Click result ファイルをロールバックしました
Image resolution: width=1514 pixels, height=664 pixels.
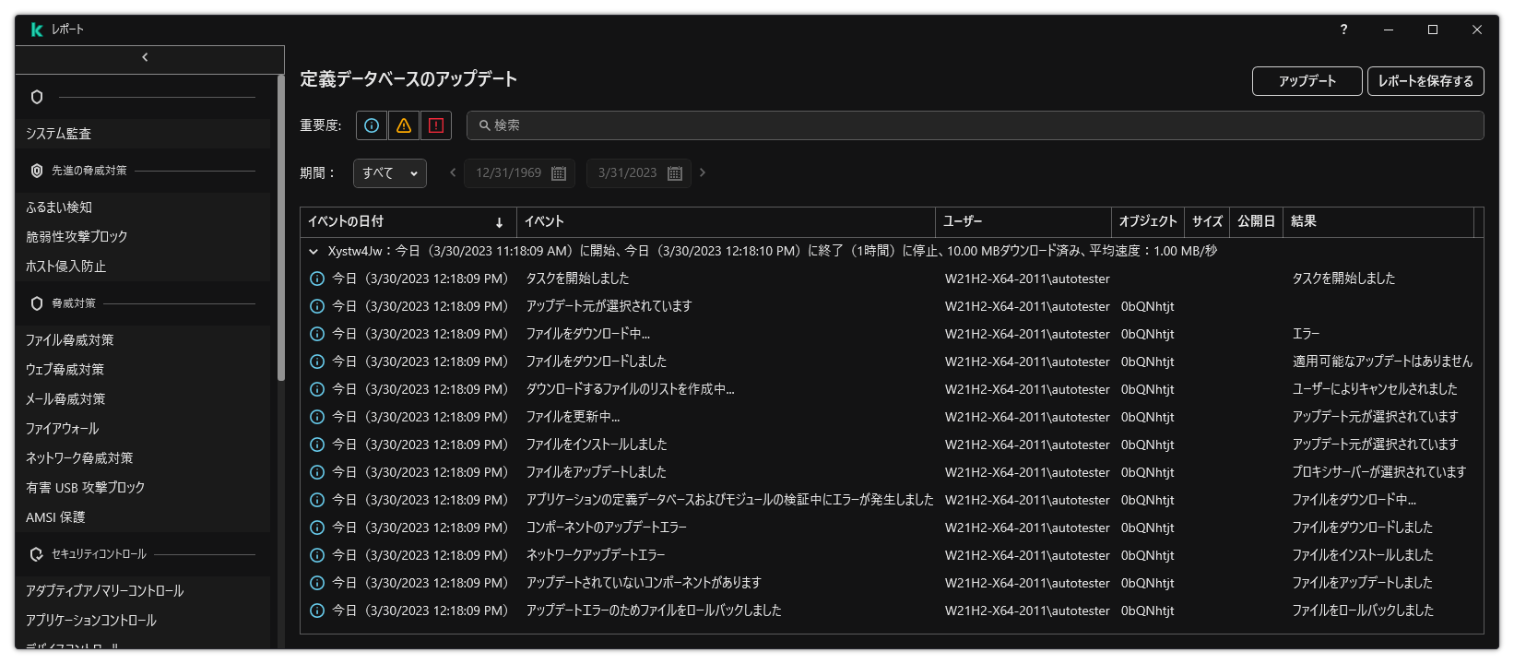(x=1363, y=611)
